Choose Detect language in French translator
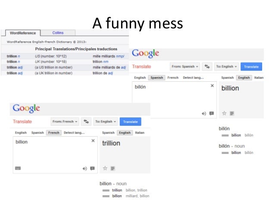 coord(74,132)
